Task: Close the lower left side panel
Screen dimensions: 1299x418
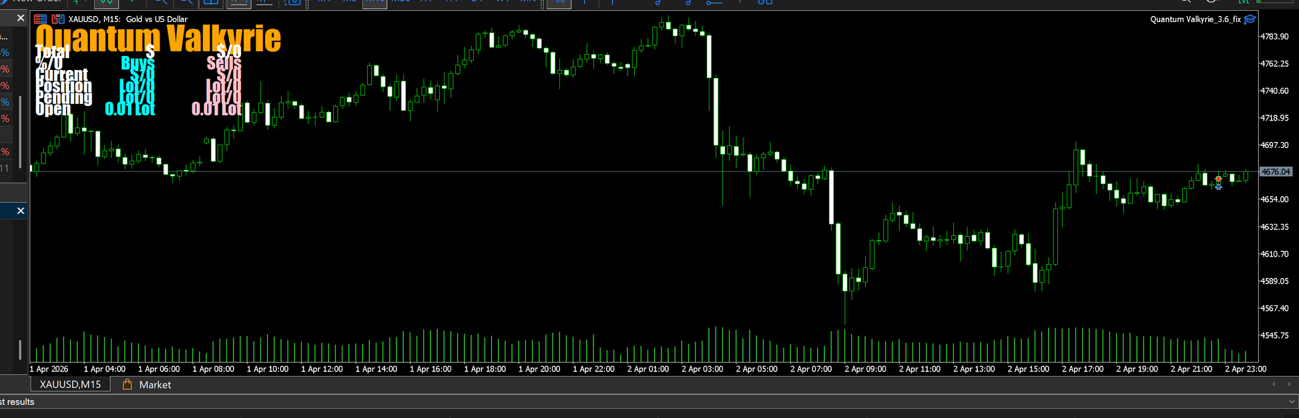Action: (x=21, y=211)
